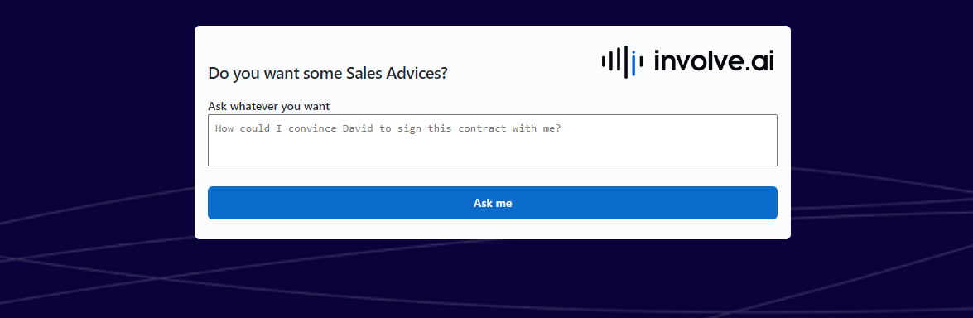Image resolution: width=973 pixels, height=318 pixels.
Task: Click the blue bar in the involve.ai logo
Action: 633,66
